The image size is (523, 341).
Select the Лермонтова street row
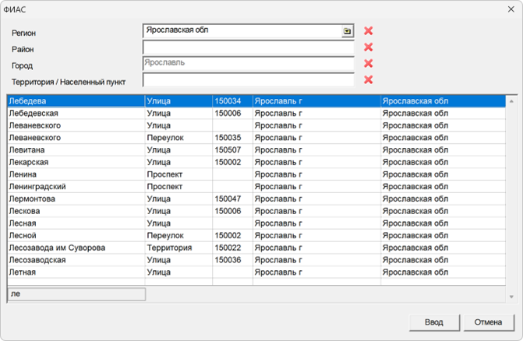point(75,199)
